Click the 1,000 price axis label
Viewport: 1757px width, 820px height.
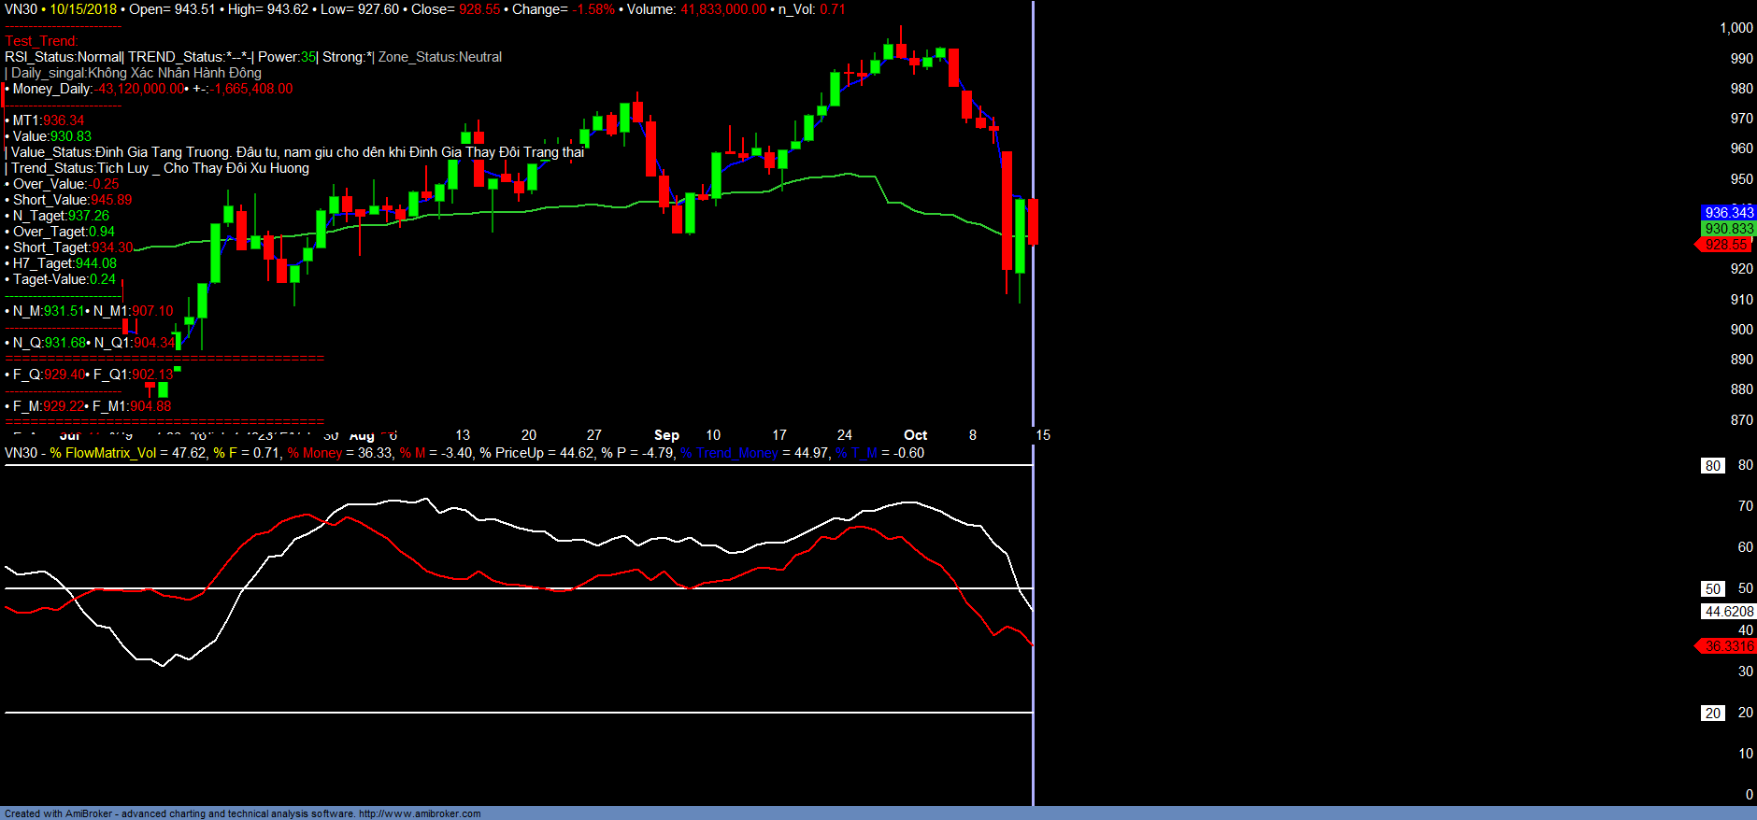tap(1736, 28)
